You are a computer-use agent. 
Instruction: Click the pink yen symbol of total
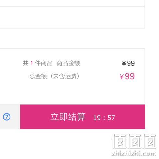122,77
